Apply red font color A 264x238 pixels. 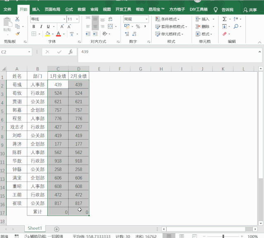click(x=58, y=34)
